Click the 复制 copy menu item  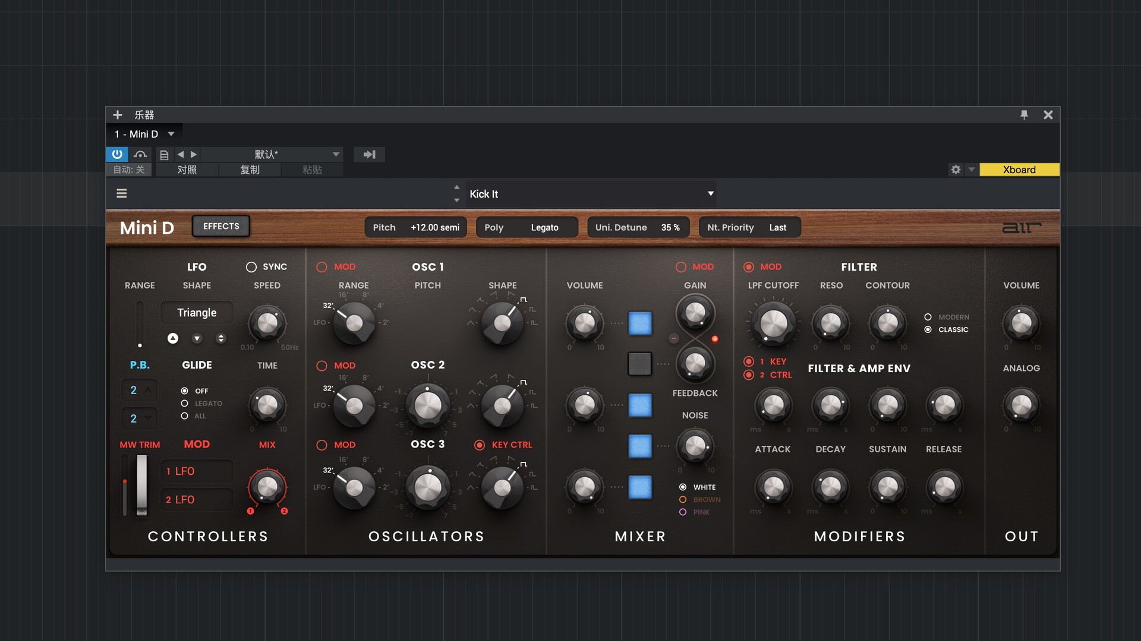(250, 170)
